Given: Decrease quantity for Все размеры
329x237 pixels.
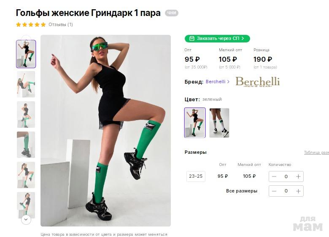Looking at the screenshot, I should (274, 191).
